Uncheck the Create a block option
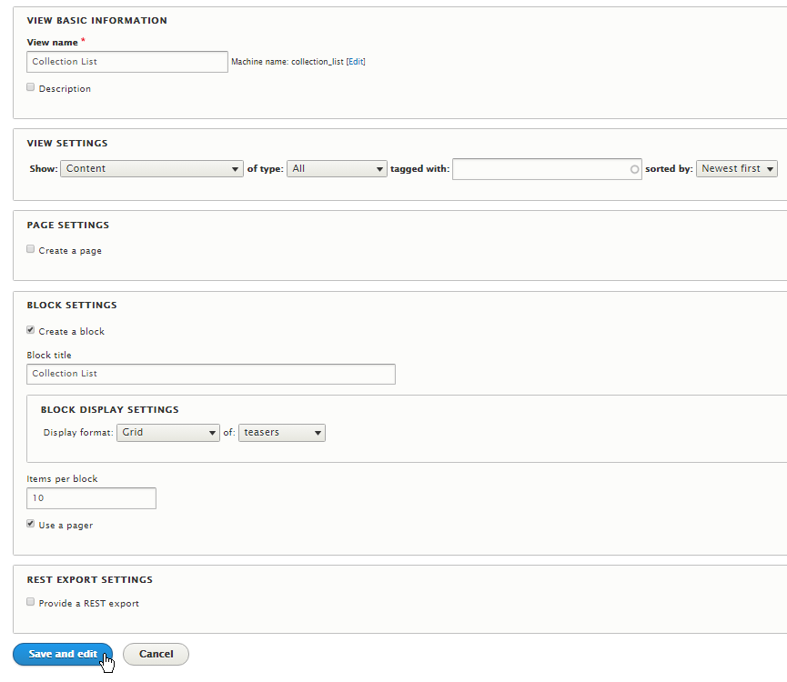787x682 pixels. tap(30, 330)
